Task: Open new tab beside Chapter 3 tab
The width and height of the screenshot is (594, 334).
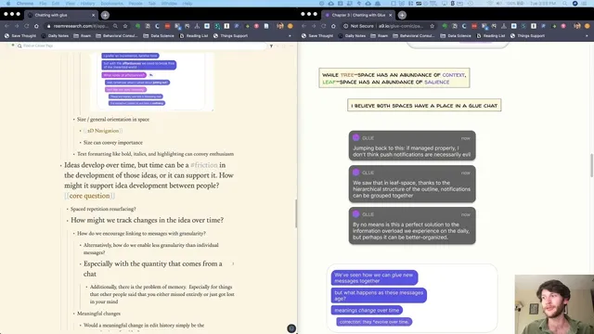Action: pos(402,15)
